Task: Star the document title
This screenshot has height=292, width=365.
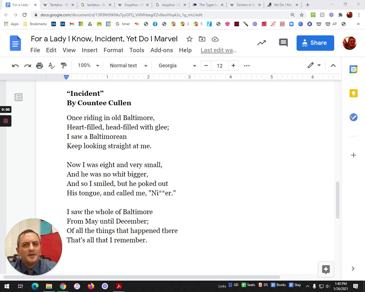Action: point(189,39)
